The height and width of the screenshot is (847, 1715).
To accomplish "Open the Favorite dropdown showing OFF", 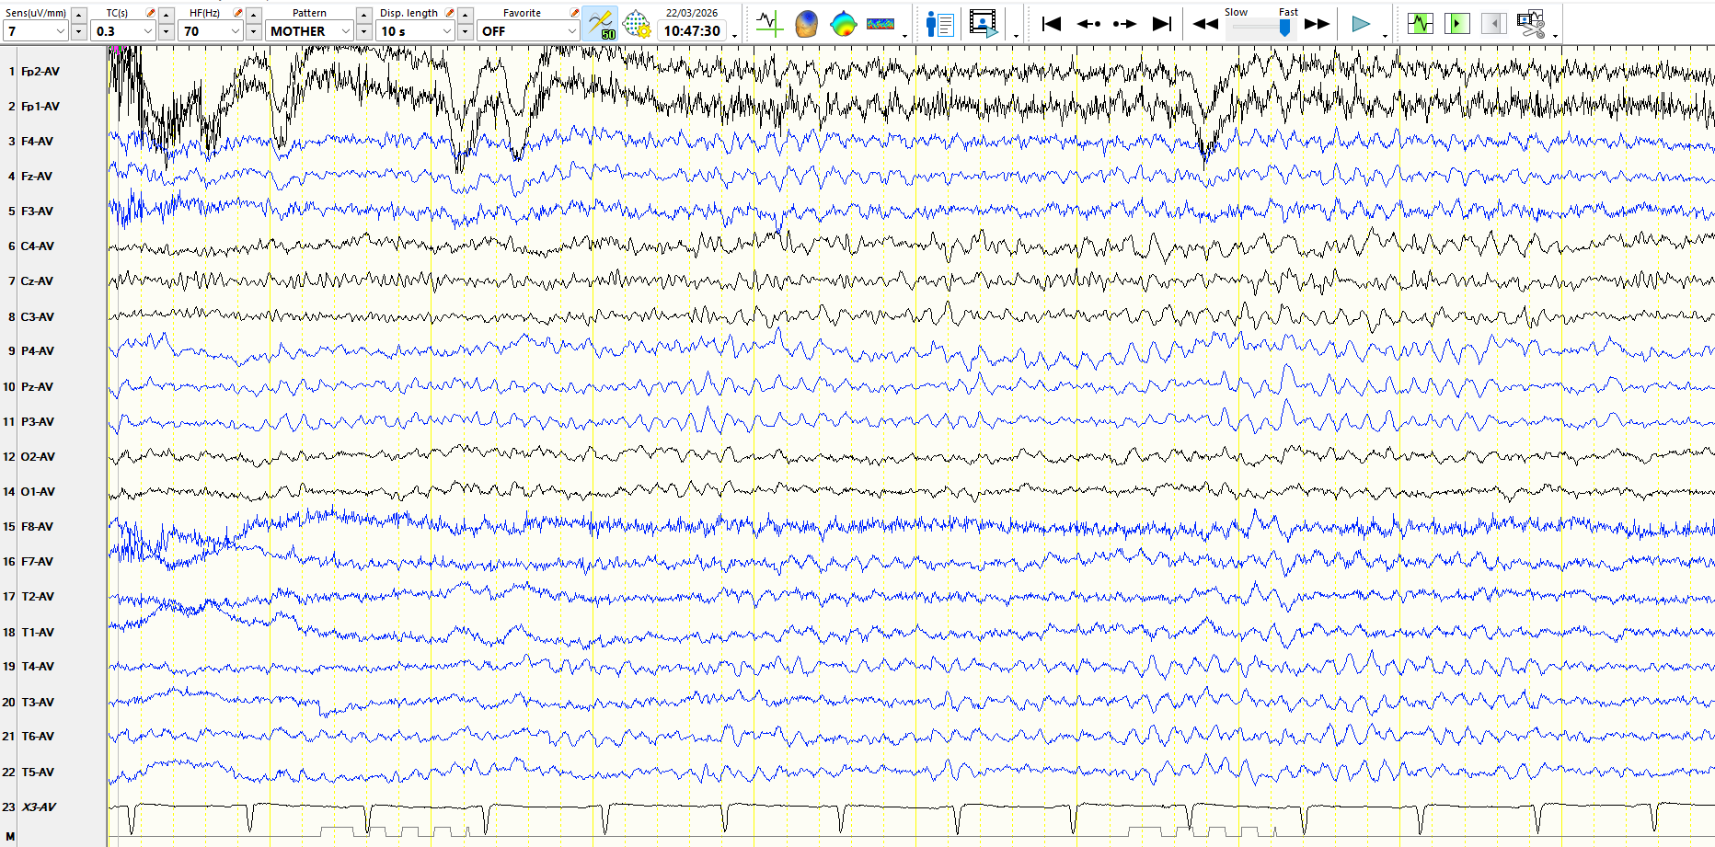I will tap(528, 31).
